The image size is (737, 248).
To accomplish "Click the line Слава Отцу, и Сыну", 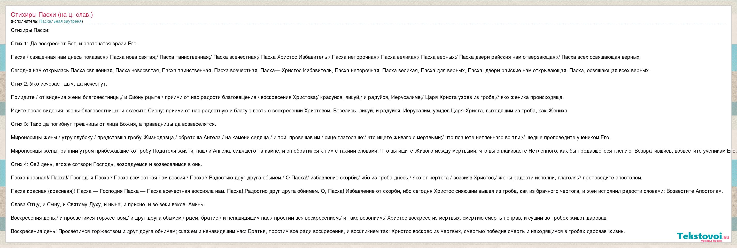I will (107, 205).
